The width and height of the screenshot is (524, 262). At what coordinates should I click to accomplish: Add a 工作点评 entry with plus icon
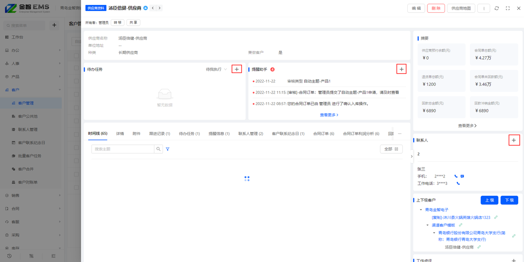514,260
